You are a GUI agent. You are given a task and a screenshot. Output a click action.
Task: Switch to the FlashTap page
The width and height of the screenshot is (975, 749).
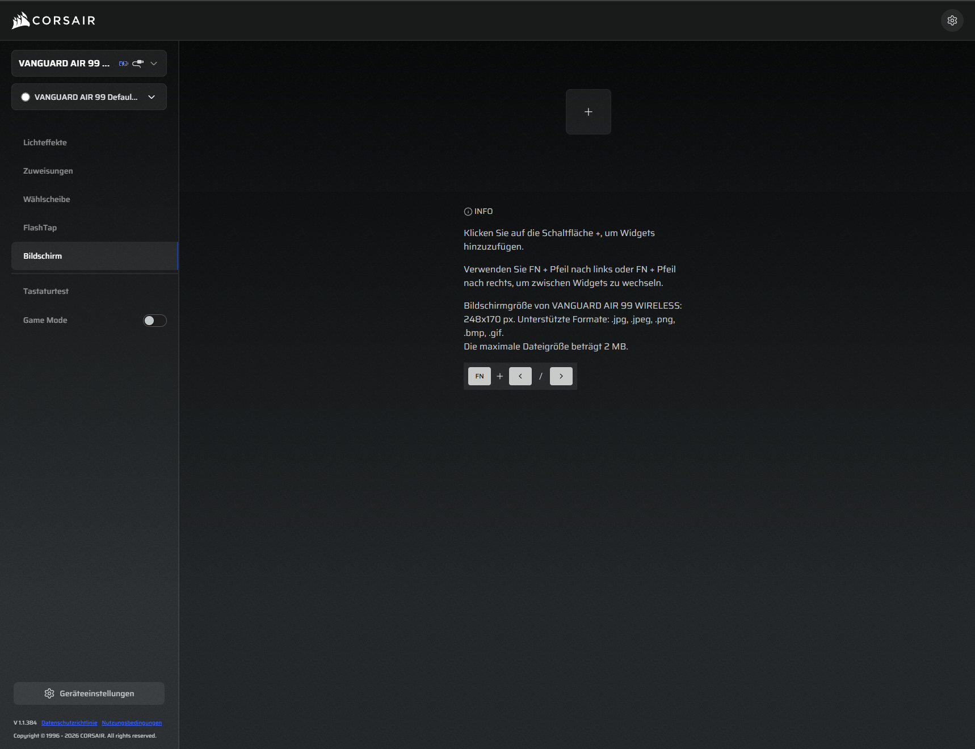point(40,228)
